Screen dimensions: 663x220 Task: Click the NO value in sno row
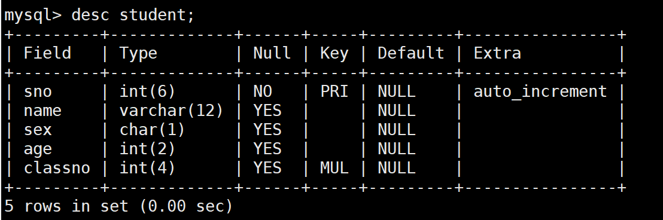[263, 91]
